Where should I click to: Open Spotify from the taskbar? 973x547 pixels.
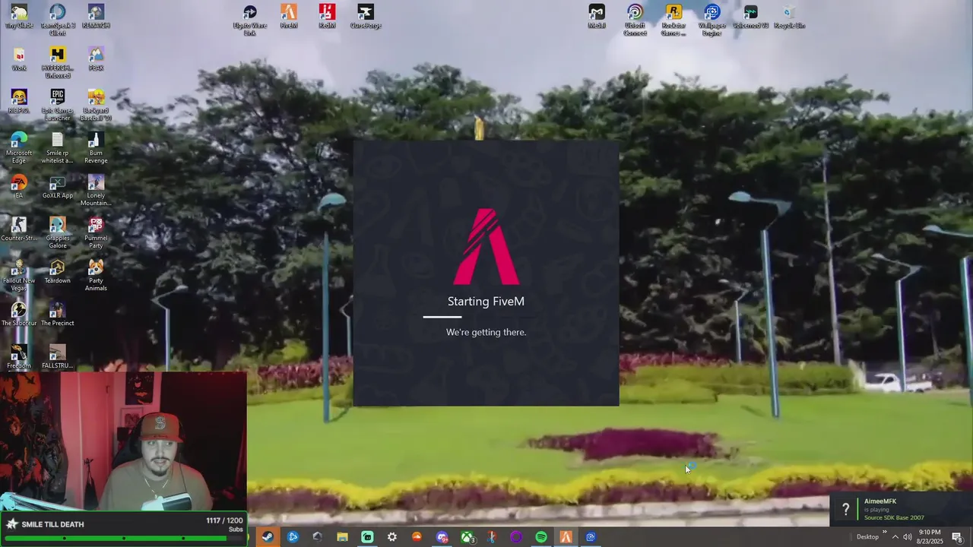(x=541, y=537)
